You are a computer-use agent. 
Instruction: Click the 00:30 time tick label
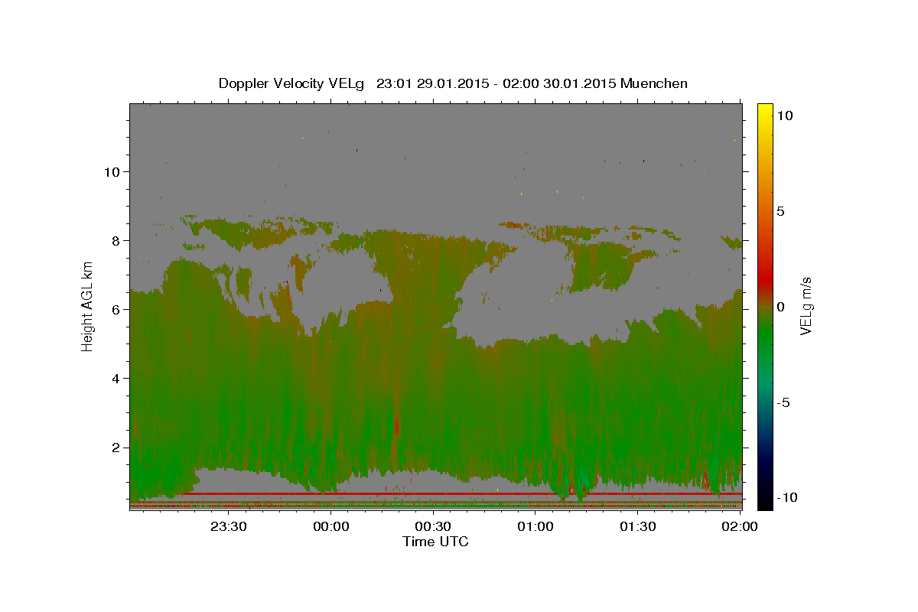click(x=433, y=526)
